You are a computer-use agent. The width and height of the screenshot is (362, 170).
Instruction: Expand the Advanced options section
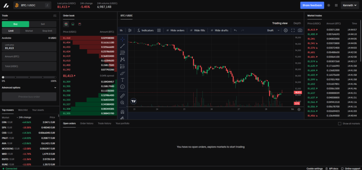(29, 88)
